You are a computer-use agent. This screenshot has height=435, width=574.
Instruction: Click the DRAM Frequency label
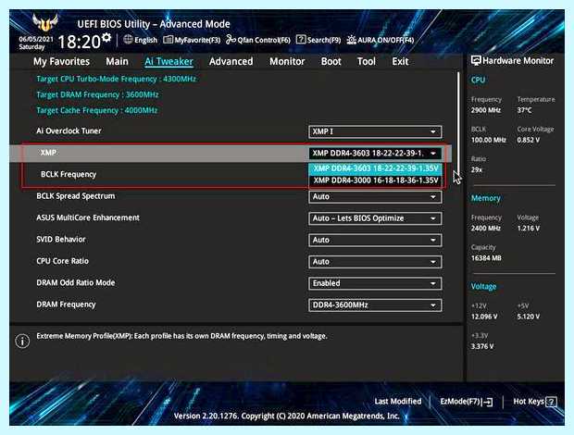(67, 304)
